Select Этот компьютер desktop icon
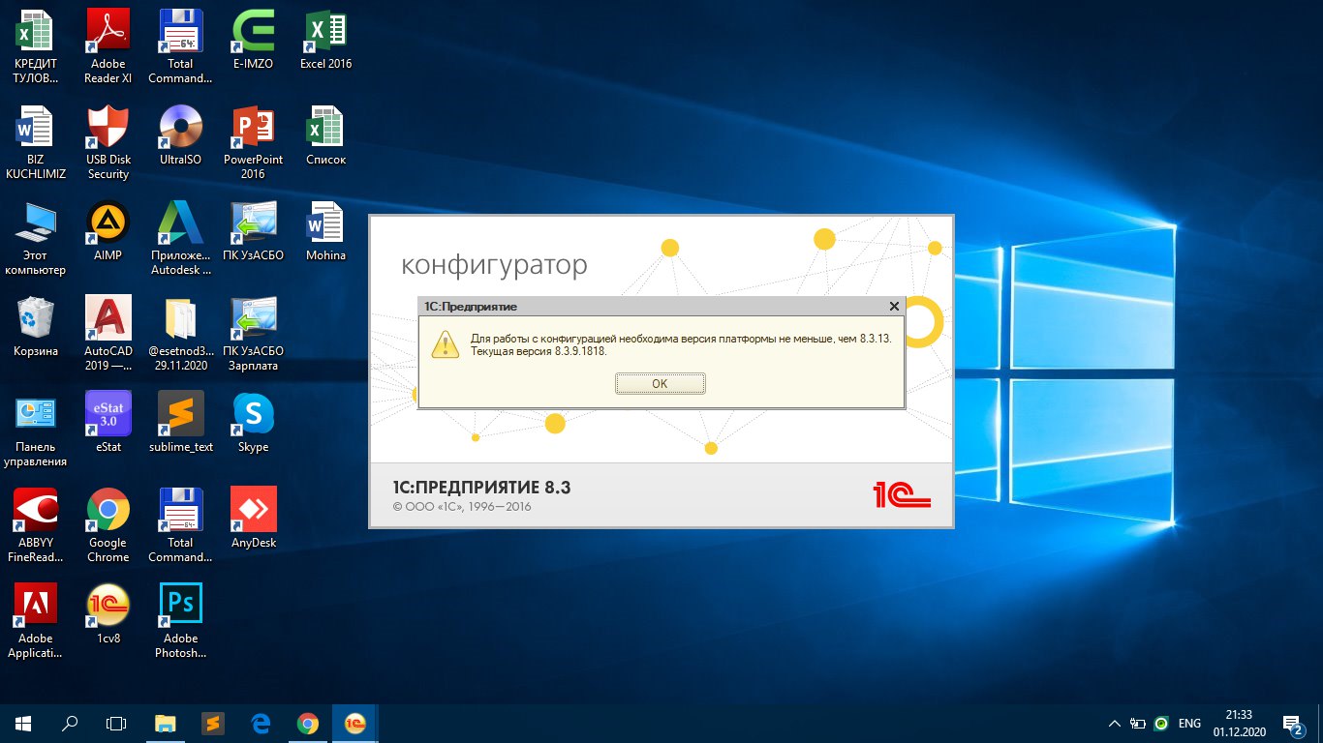The image size is (1323, 743). [x=36, y=238]
